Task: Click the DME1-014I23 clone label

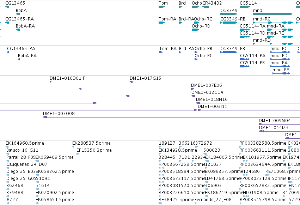Action: 274,128
